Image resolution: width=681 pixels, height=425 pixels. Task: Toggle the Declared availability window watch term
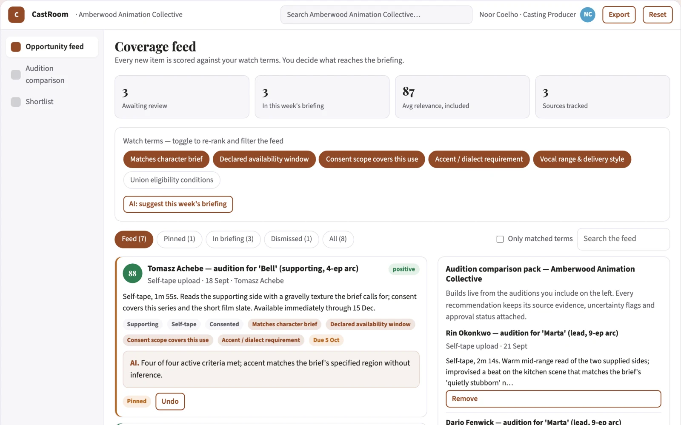tap(264, 159)
